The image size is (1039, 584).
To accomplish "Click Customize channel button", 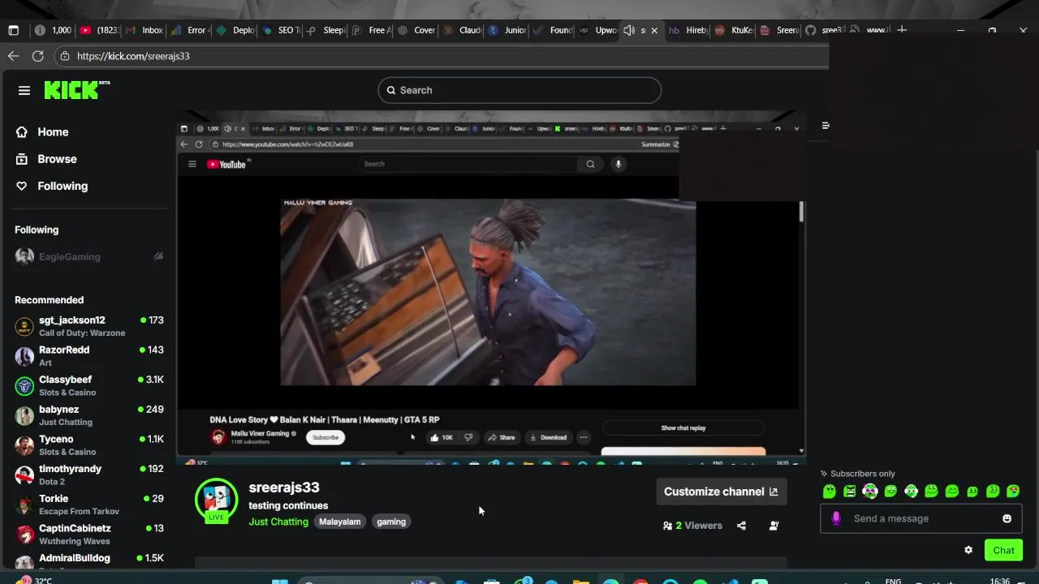I will [x=721, y=492].
